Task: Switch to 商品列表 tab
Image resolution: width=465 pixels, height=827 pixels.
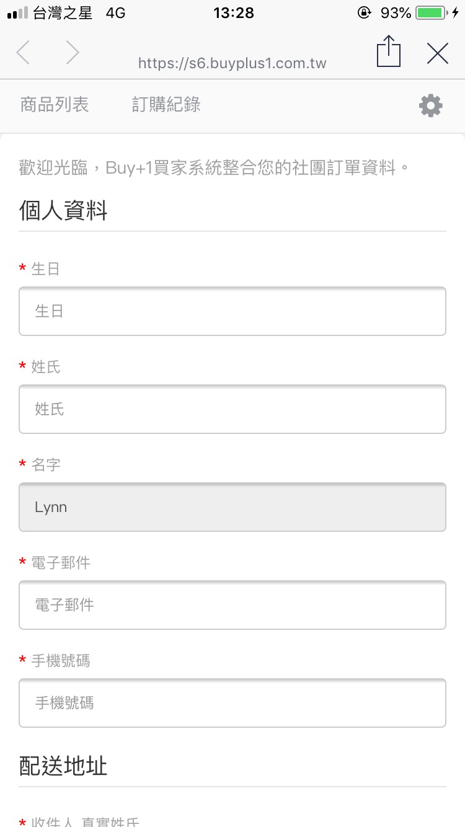Action: pos(55,105)
